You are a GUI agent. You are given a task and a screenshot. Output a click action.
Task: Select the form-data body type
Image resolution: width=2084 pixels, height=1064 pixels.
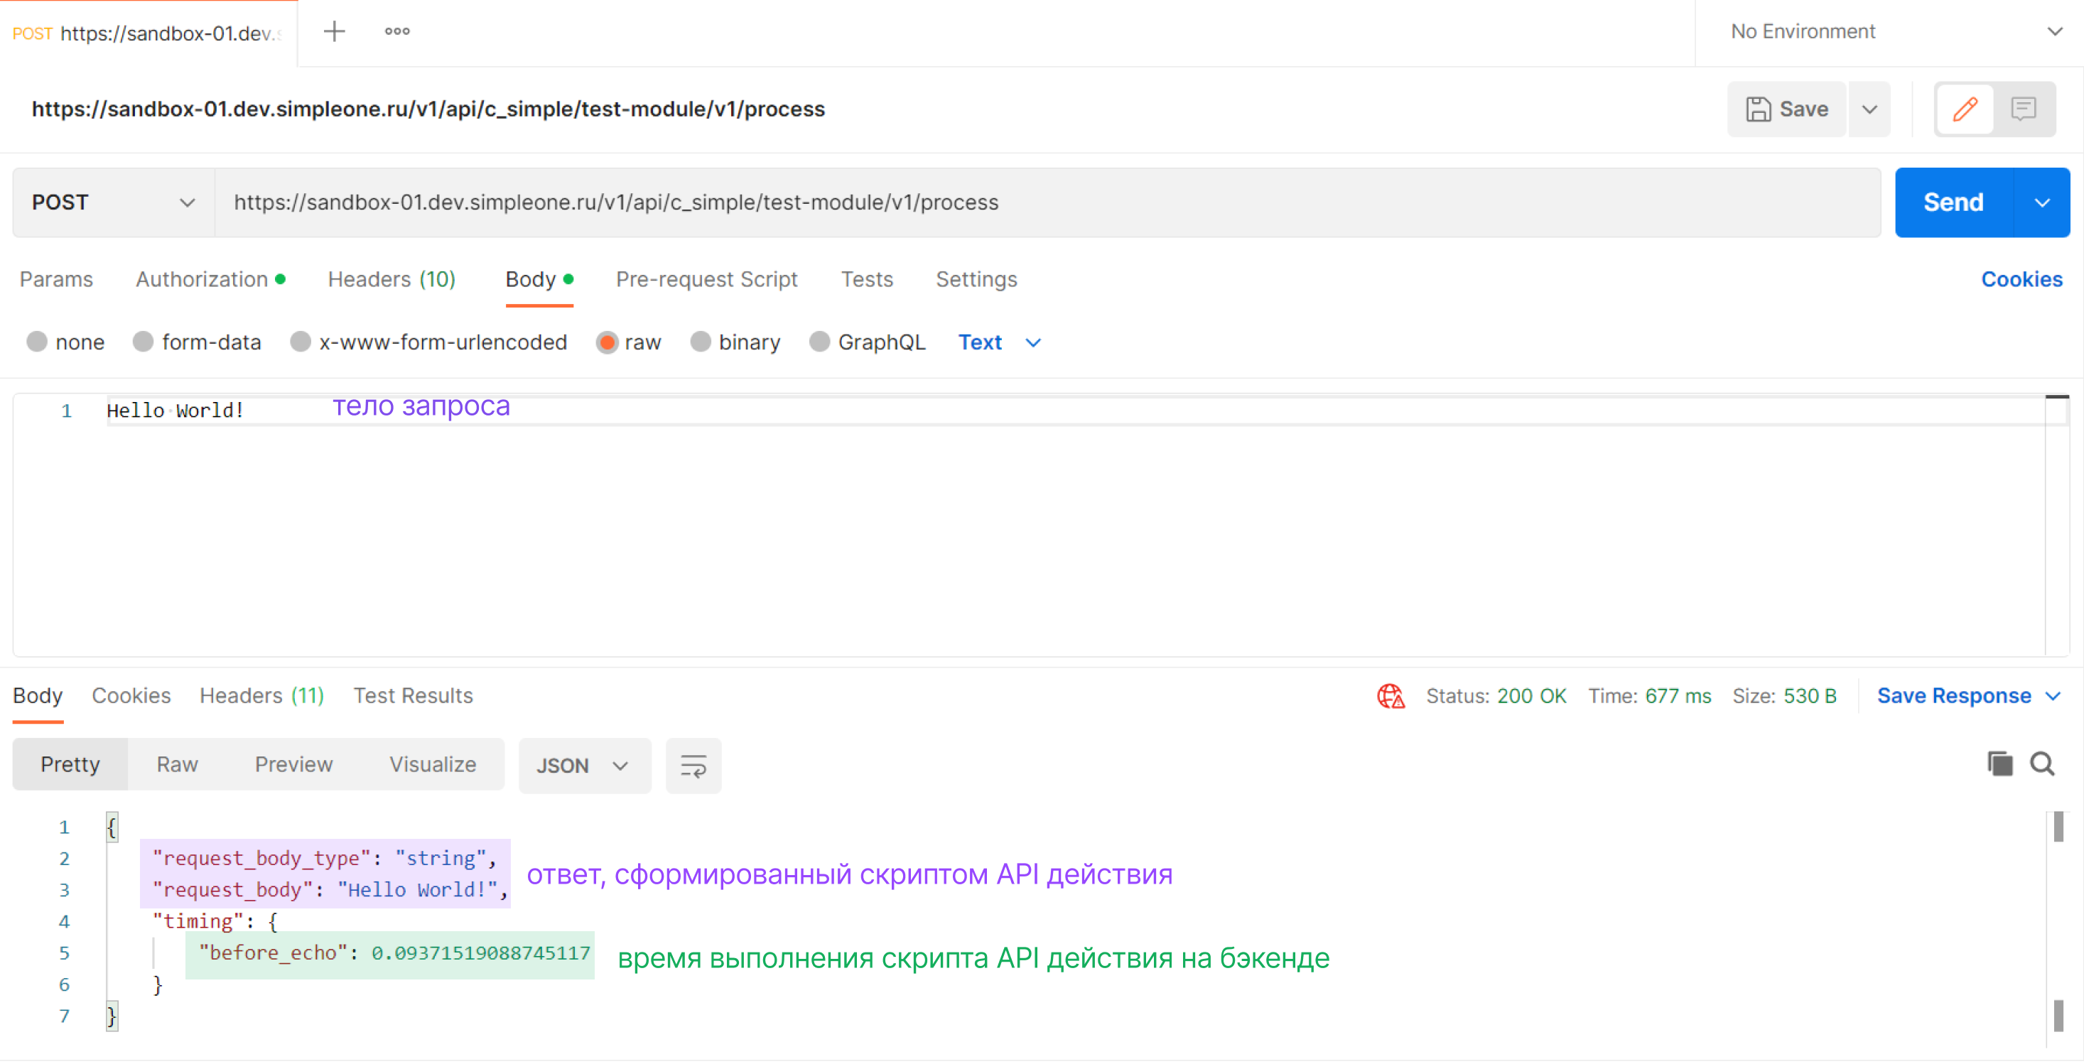pos(144,342)
